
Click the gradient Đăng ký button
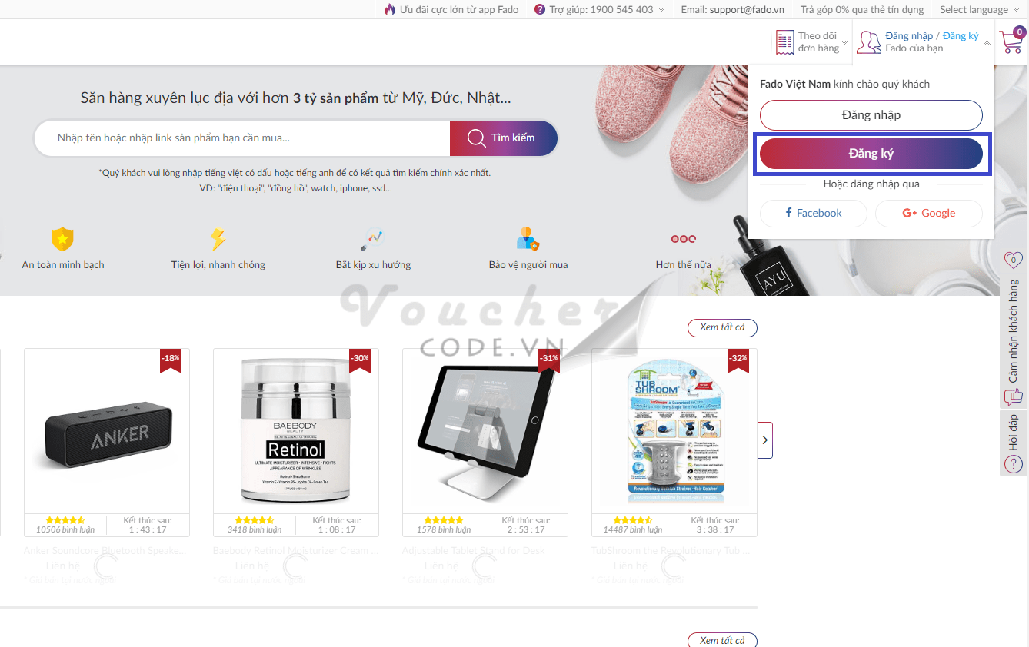click(x=871, y=154)
